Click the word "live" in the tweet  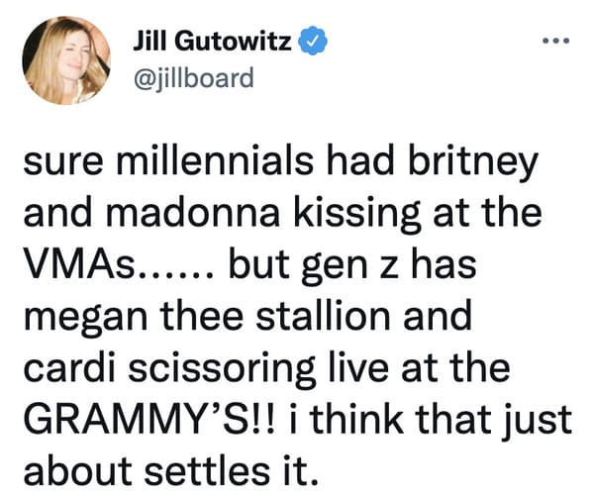(358, 367)
